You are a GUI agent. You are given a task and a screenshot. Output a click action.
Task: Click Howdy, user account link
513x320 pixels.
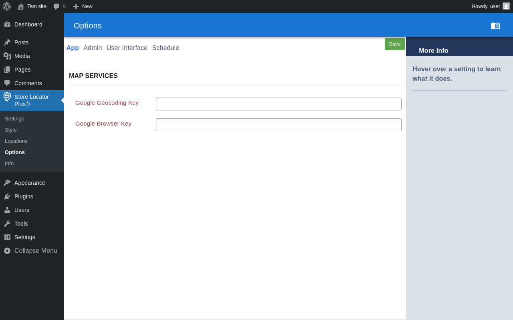click(x=486, y=6)
